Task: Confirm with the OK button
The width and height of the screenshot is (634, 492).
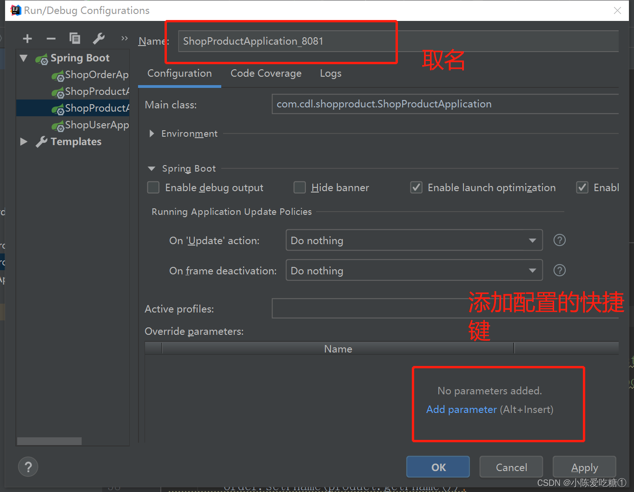Action: coord(438,467)
